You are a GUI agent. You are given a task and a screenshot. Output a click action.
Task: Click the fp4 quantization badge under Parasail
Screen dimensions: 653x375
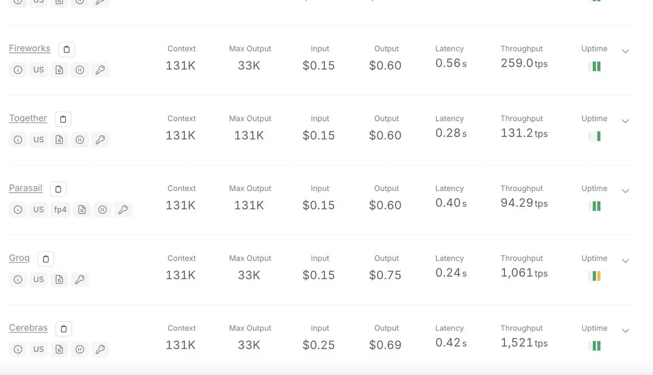(x=60, y=210)
